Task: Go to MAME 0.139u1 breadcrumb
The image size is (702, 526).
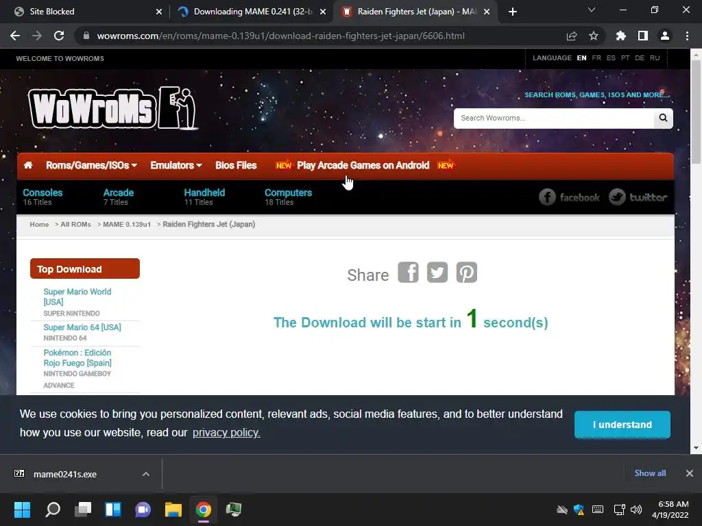Action: point(127,225)
